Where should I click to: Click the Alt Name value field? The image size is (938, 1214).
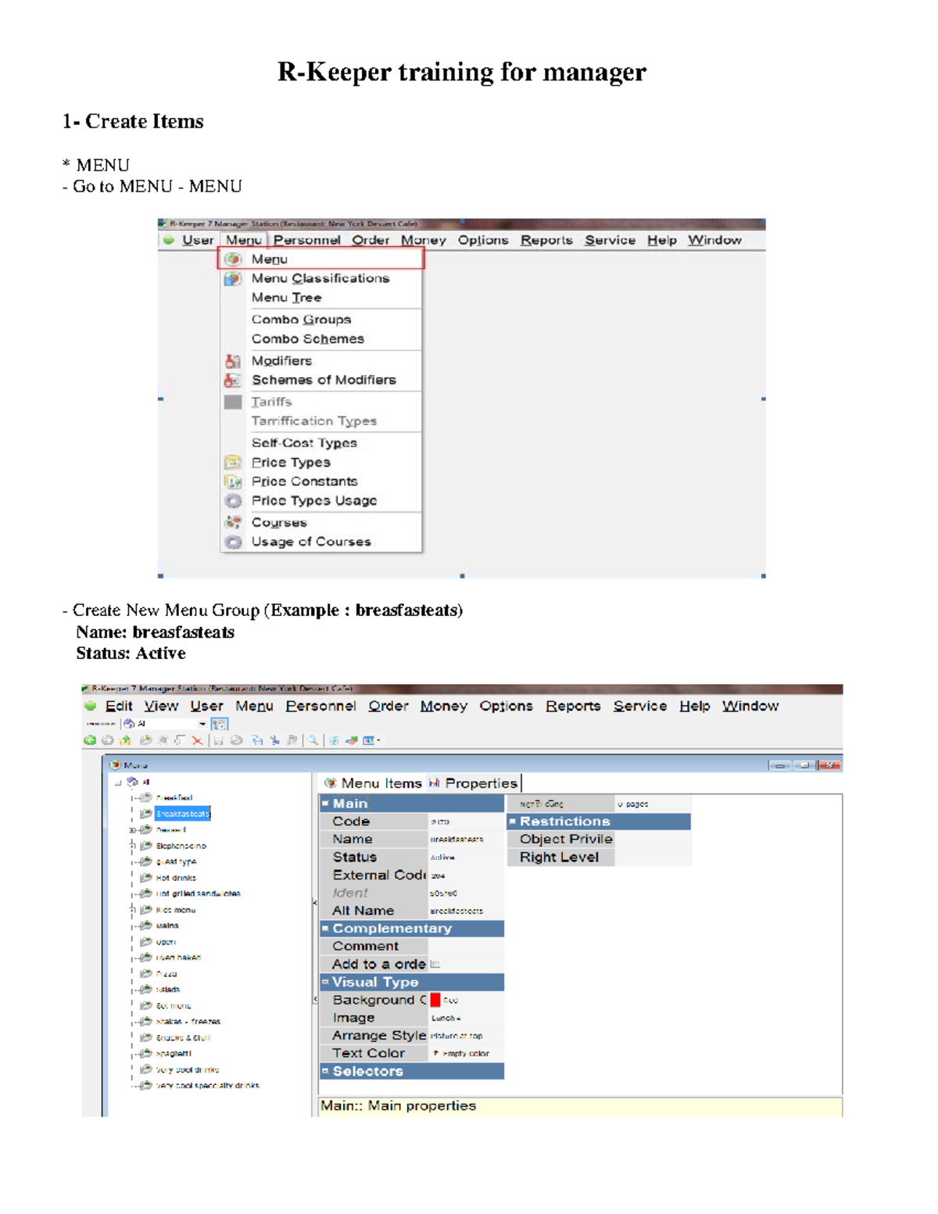click(467, 911)
